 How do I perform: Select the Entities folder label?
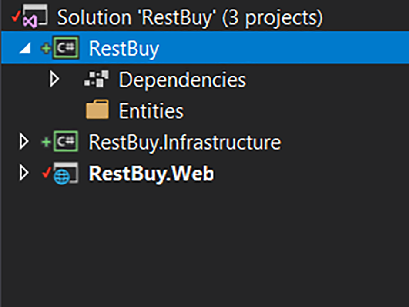click(151, 111)
